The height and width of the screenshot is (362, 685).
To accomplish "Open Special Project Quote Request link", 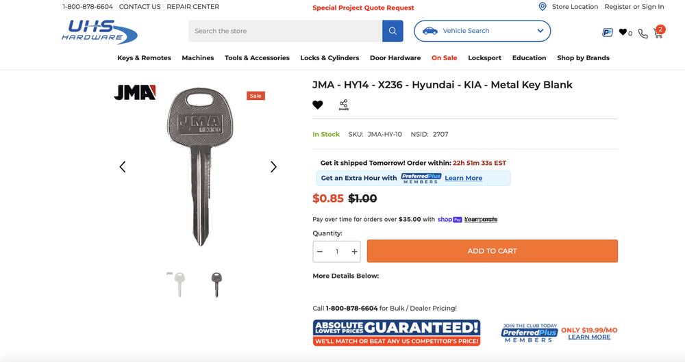I will tap(363, 8).
